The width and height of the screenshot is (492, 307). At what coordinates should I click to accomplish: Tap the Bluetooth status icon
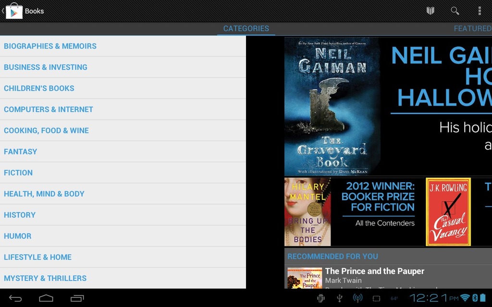[x=475, y=297]
